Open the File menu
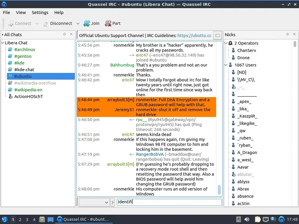 pos(6,13)
